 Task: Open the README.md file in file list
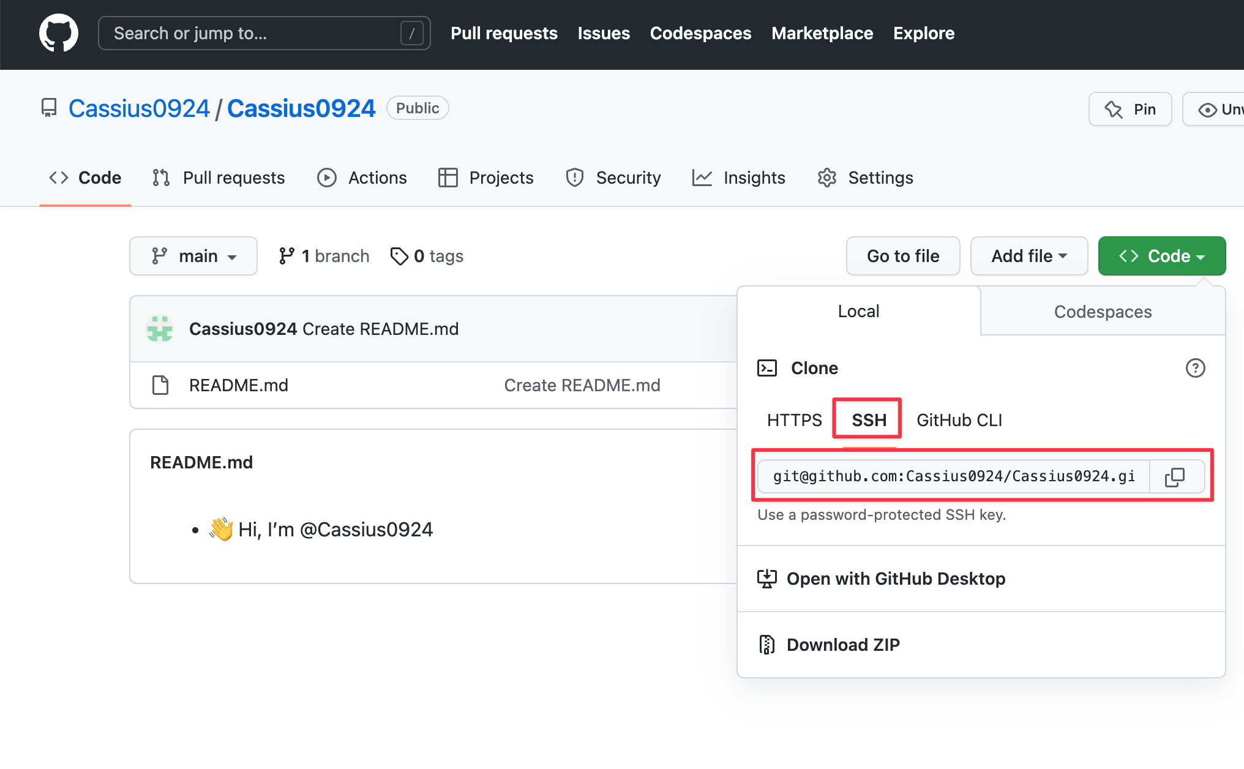tap(238, 385)
